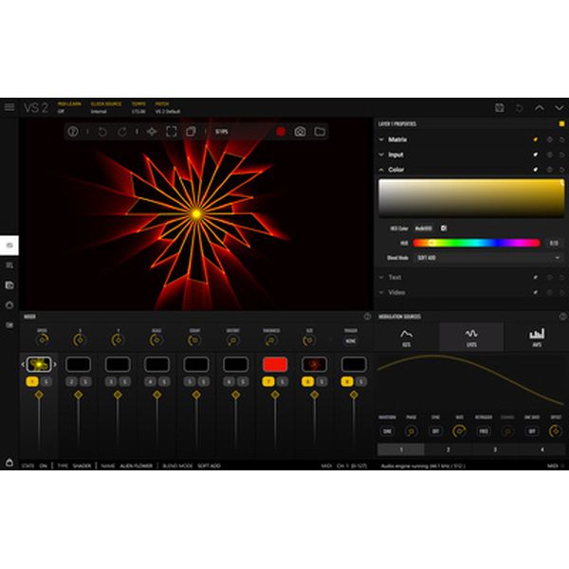This screenshot has height=569, width=569.
Task: Click the Trigger NONE button
Action: pyautogui.click(x=351, y=340)
